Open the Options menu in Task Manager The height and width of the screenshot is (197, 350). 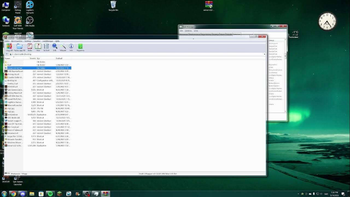pos(188,31)
